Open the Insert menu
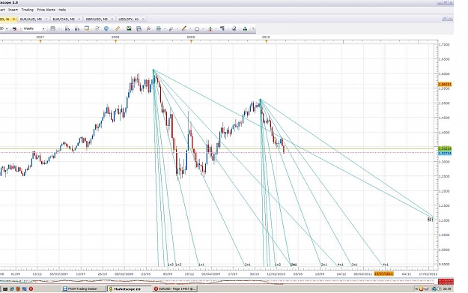Viewport: 468px width, 293px height. [x=13, y=10]
